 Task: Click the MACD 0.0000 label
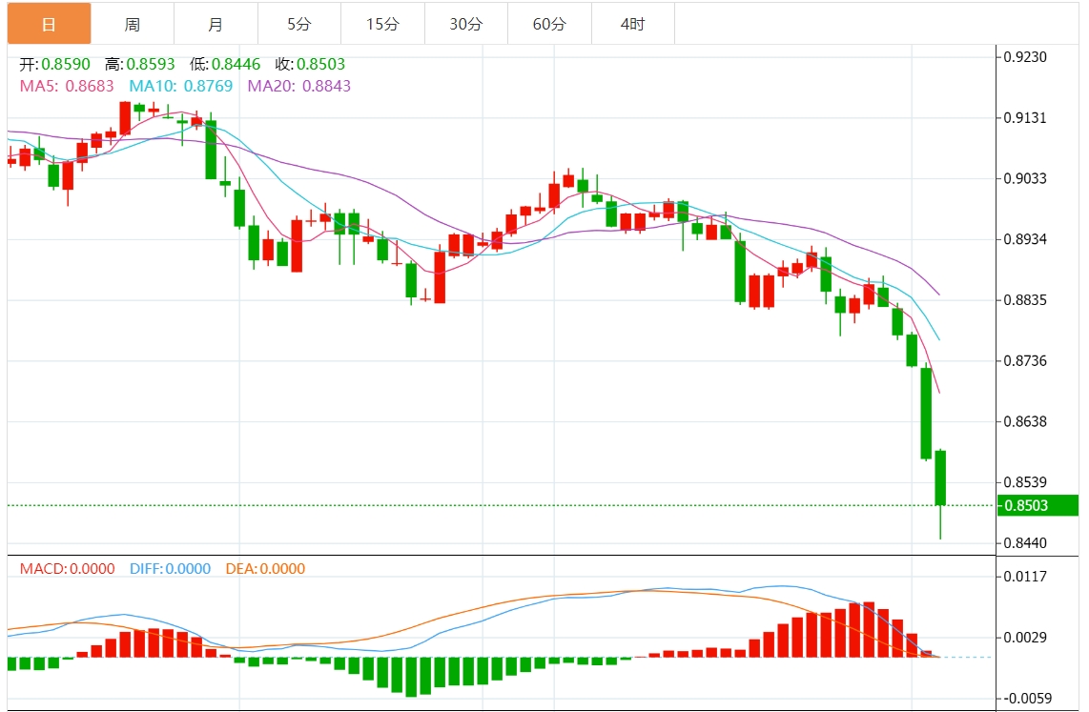tap(68, 569)
